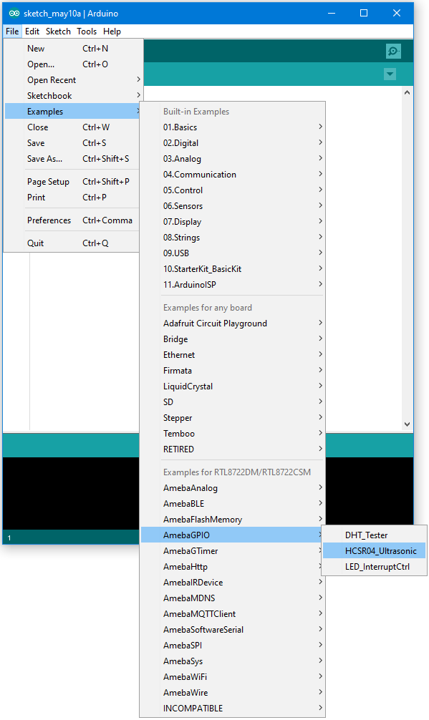Select the Examples menu entry

(72, 112)
